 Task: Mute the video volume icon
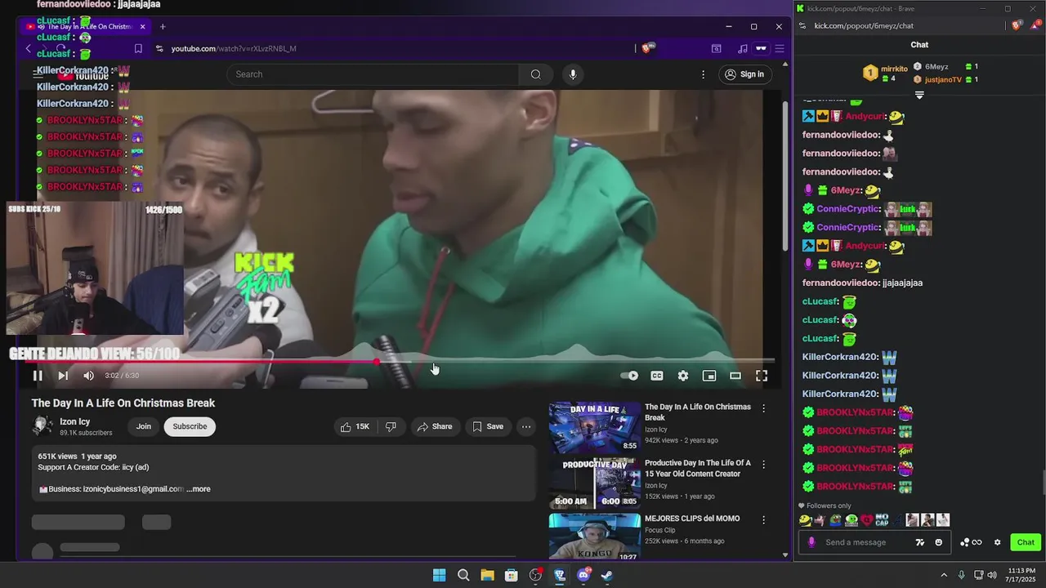tap(88, 376)
